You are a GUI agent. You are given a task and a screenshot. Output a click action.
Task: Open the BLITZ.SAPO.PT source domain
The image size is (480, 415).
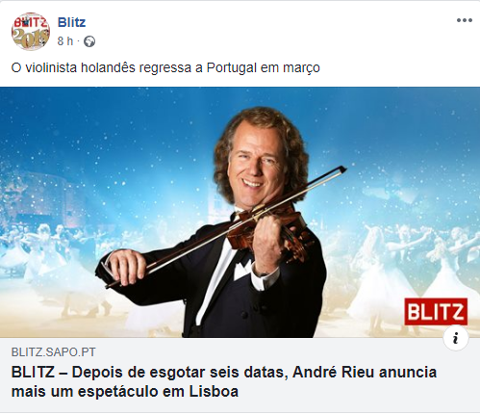click(54, 352)
